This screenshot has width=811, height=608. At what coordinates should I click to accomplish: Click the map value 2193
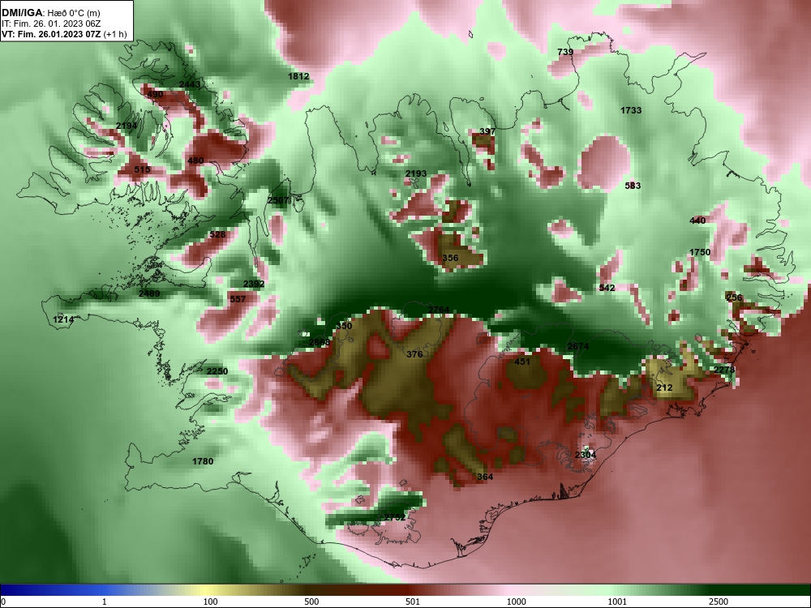tap(416, 173)
